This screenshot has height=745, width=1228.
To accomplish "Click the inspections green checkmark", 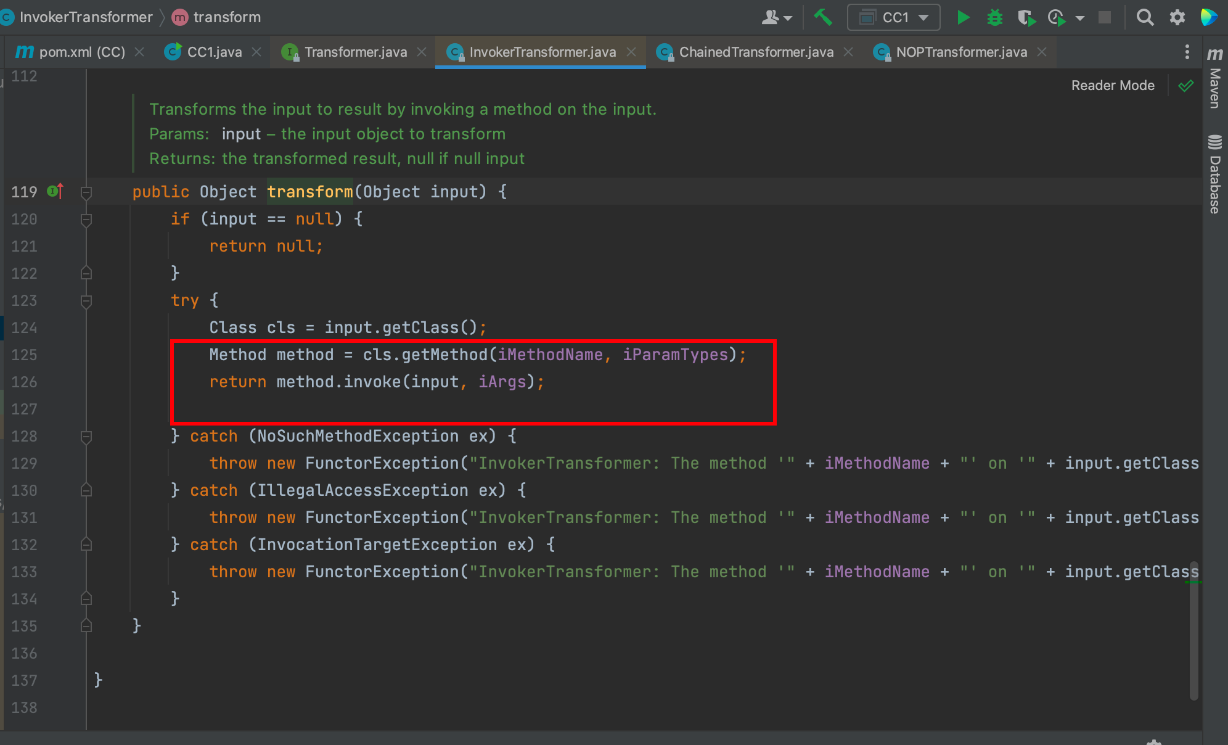I will click(1185, 86).
